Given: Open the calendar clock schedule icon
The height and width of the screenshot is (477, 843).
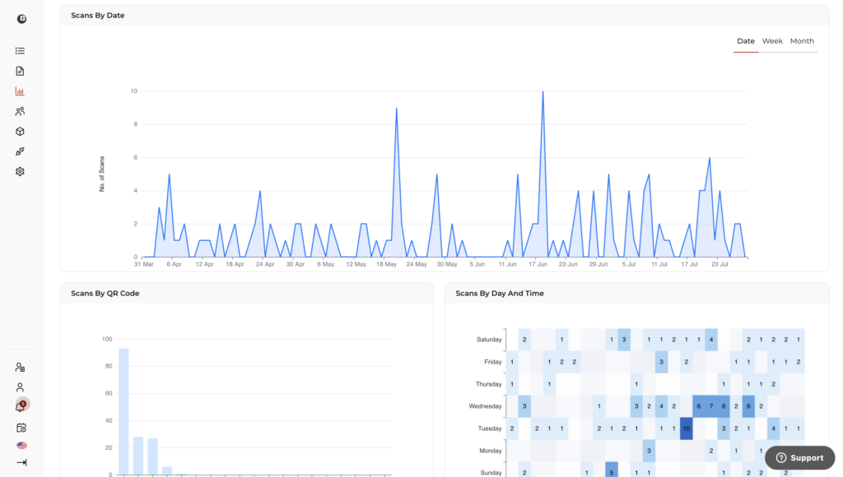Looking at the screenshot, I should pos(21,428).
